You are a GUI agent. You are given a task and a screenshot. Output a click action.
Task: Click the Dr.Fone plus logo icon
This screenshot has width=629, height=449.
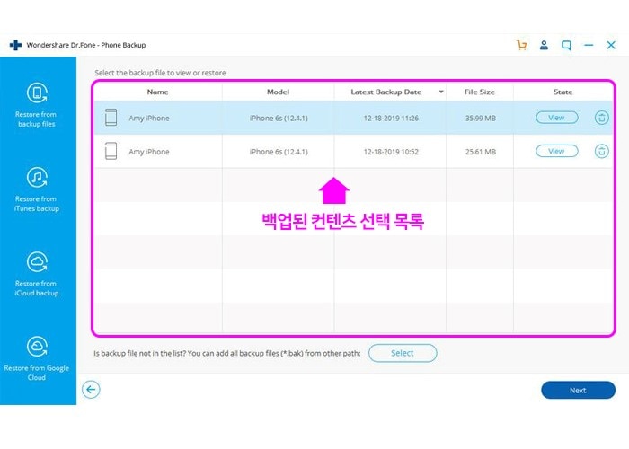(15, 45)
